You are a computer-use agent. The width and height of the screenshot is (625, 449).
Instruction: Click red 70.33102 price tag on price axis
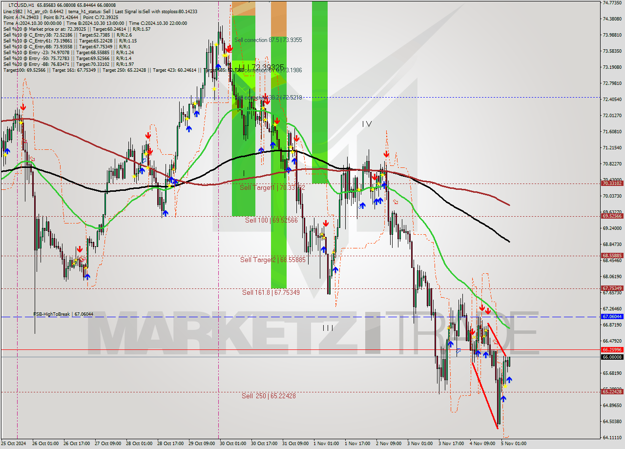click(612, 184)
